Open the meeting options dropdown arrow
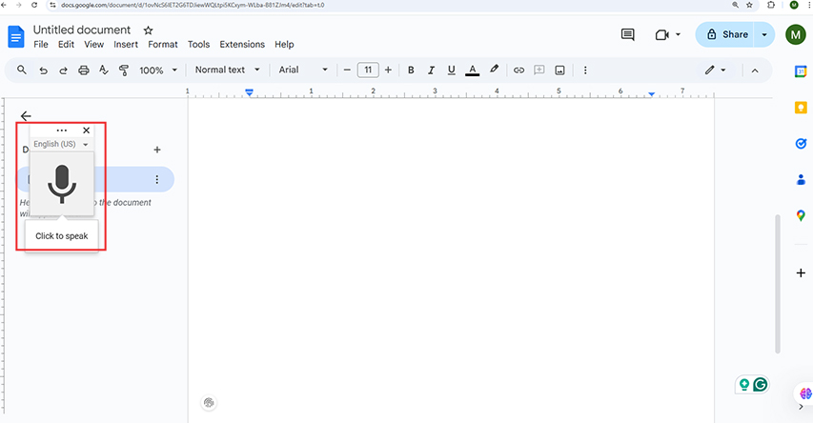The image size is (813, 423). 678,34
